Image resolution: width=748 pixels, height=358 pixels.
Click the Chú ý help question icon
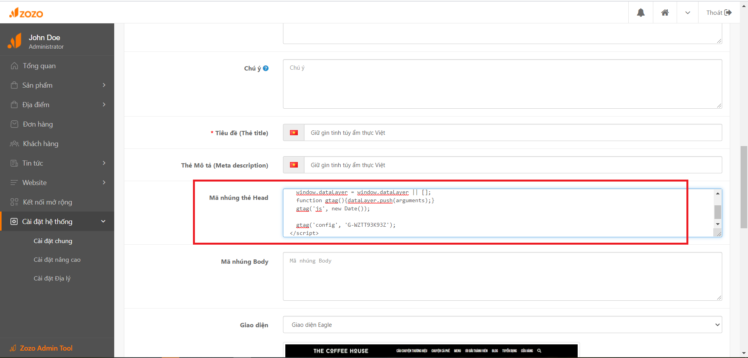[x=266, y=68]
